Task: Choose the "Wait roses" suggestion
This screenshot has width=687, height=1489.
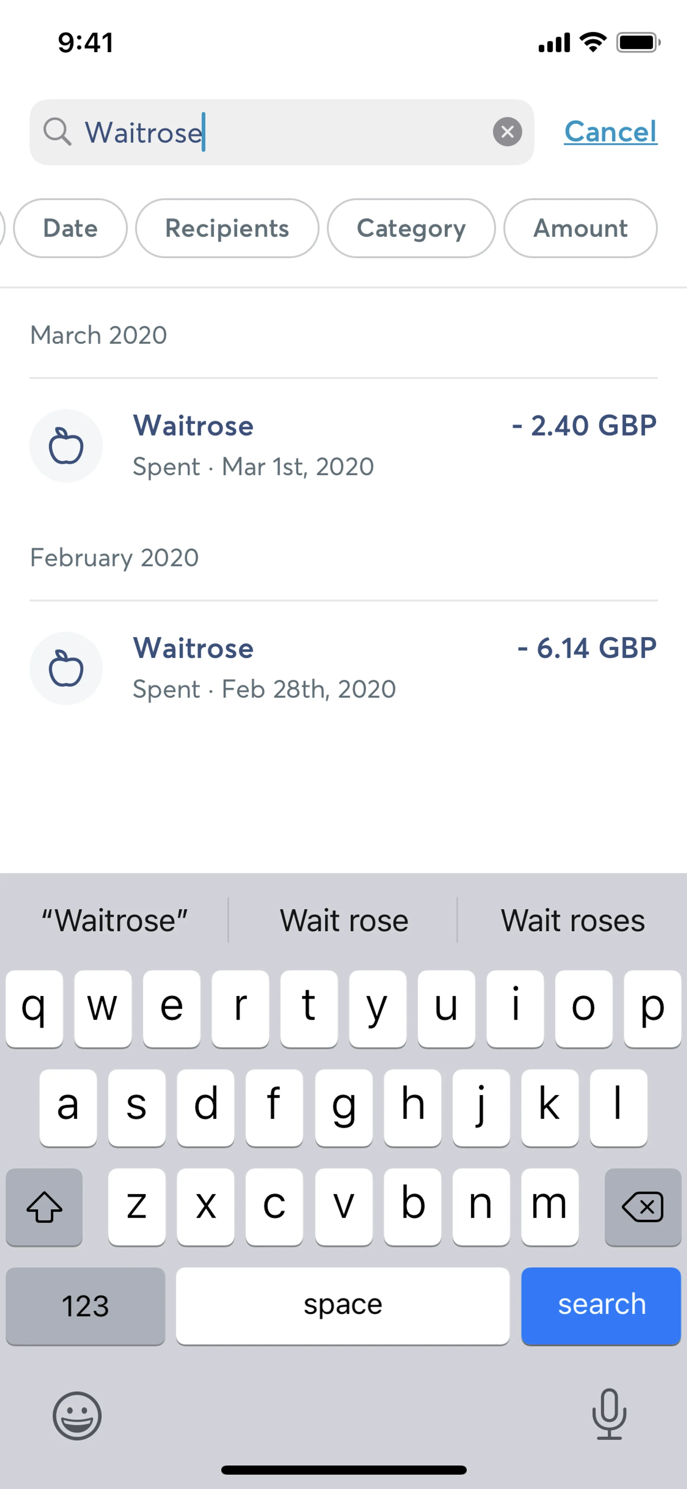Action: click(572, 920)
